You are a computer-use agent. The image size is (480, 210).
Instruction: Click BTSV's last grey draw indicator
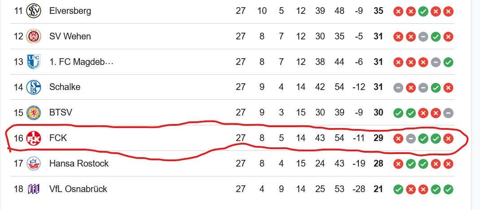(x=448, y=113)
